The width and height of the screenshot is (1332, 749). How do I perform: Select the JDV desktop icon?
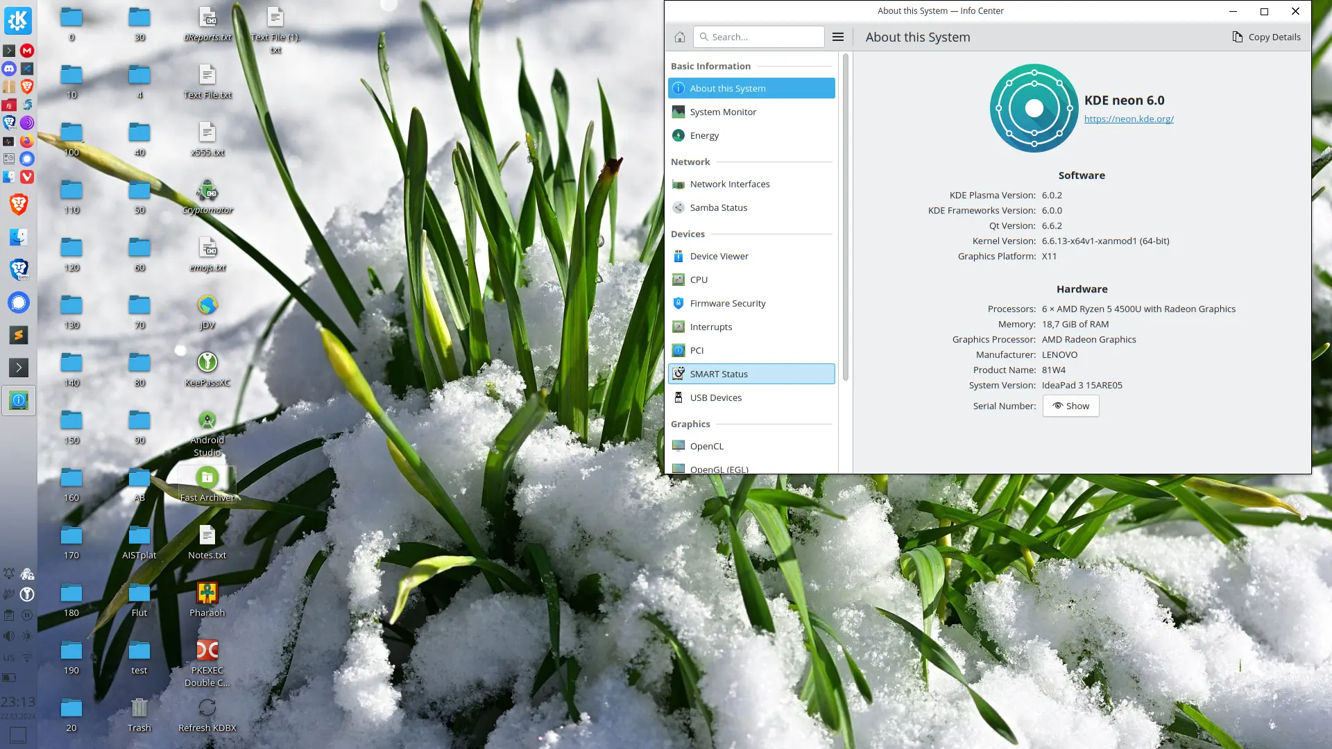pos(207,311)
